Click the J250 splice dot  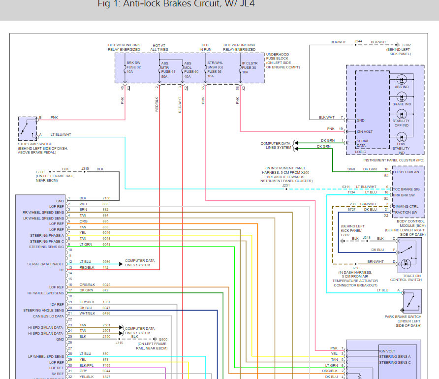[x=355, y=264]
